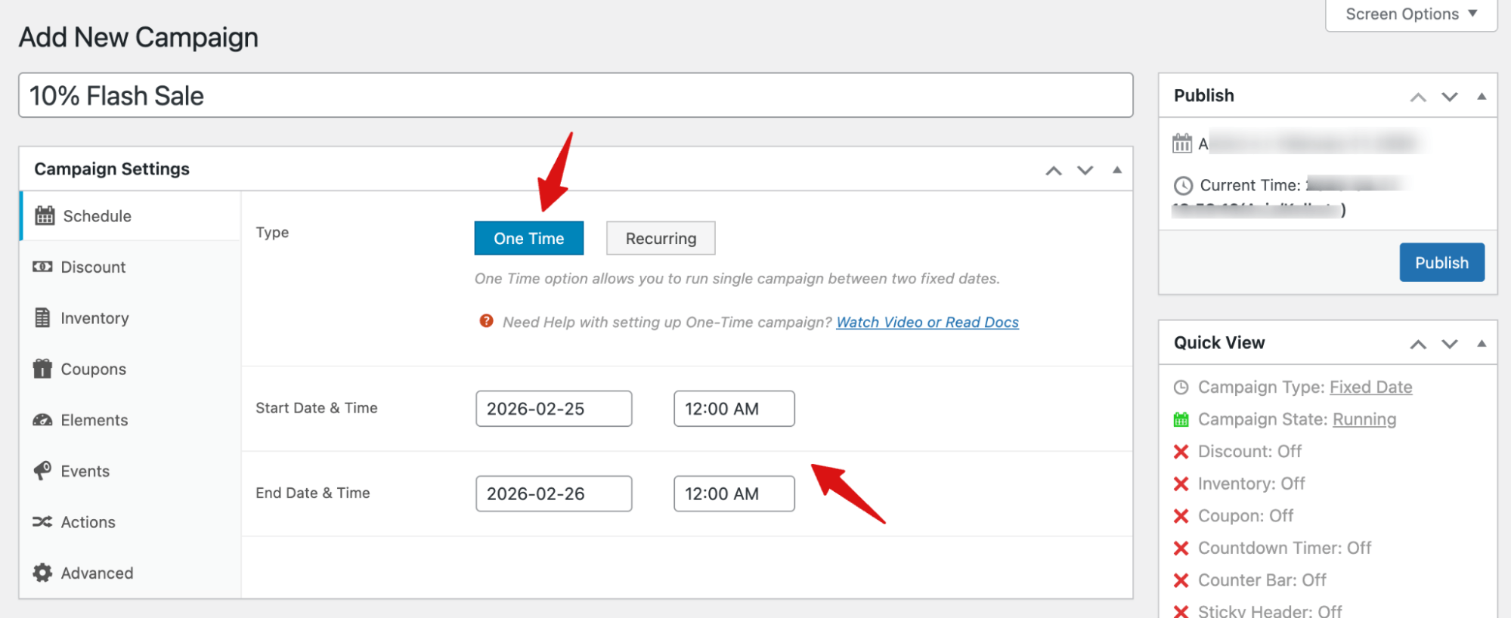Click the red X beside Counter Bar: Off
The width and height of the screenshot is (1511, 618).
tap(1181, 580)
